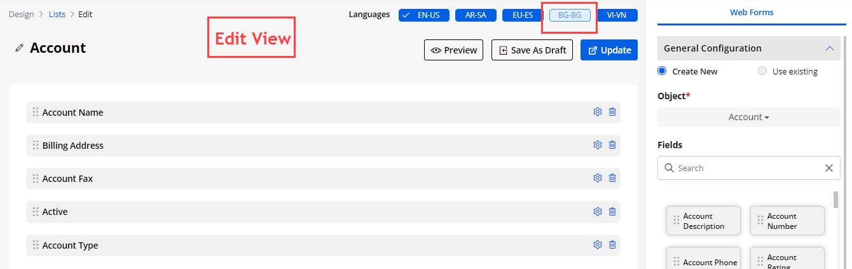852x269 pixels.
Task: Click the Preview button
Action: tap(454, 50)
